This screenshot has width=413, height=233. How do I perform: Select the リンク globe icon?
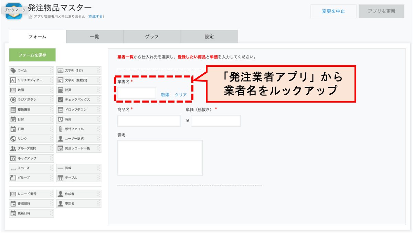13,139
